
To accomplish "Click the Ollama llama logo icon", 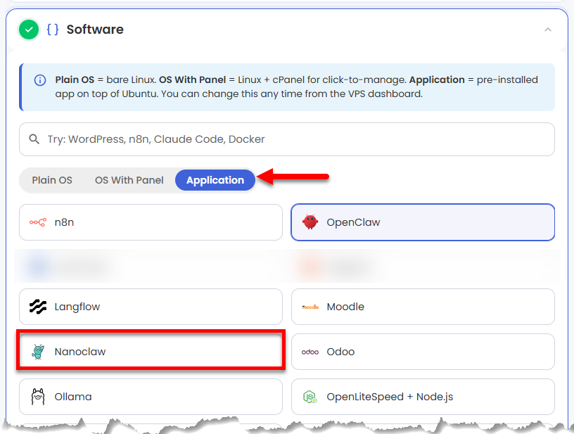I will [38, 397].
